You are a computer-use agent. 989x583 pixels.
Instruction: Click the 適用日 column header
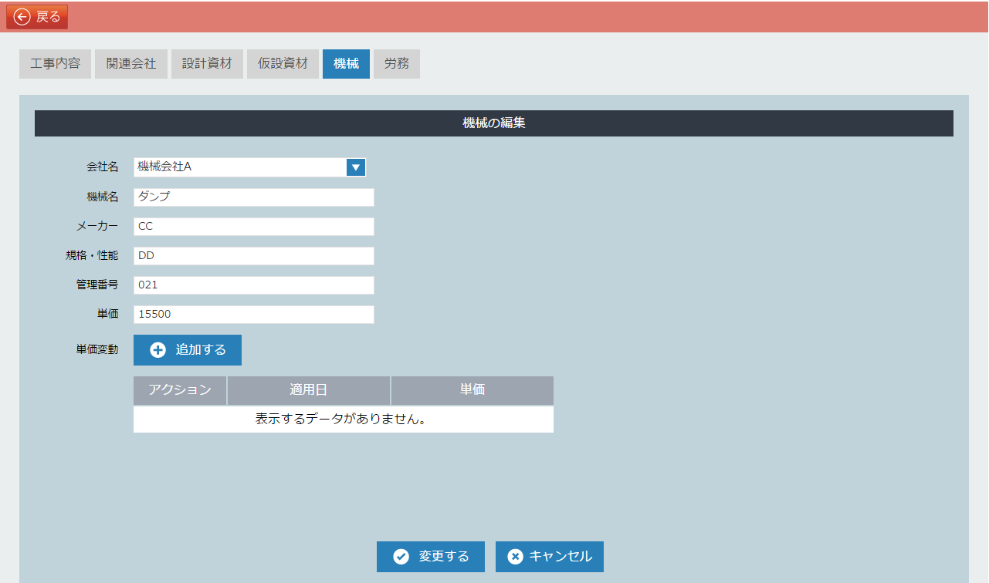click(x=309, y=390)
